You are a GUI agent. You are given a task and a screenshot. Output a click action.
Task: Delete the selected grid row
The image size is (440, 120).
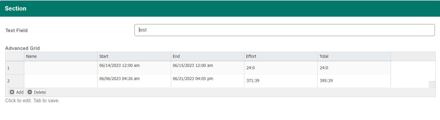(36, 92)
